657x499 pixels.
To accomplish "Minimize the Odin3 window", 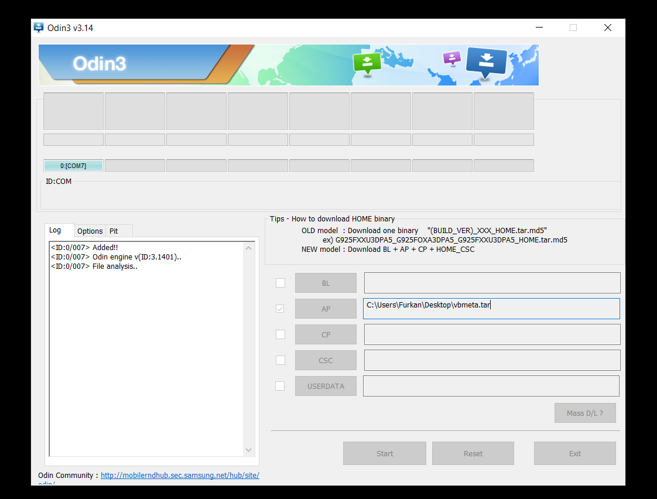I will coord(539,28).
